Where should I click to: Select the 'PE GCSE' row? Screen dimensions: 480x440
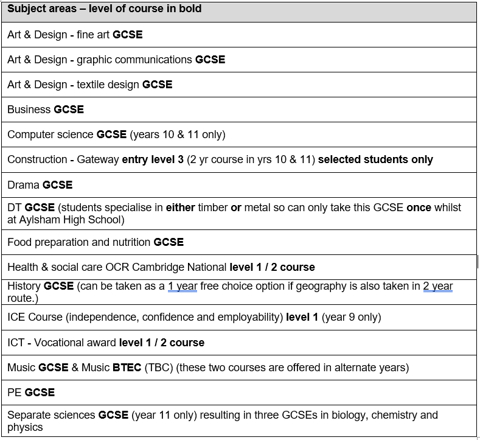point(31,393)
